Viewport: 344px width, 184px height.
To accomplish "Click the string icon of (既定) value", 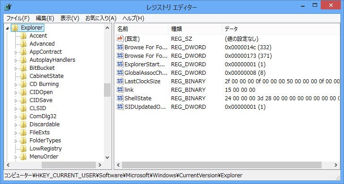I will tap(120, 39).
